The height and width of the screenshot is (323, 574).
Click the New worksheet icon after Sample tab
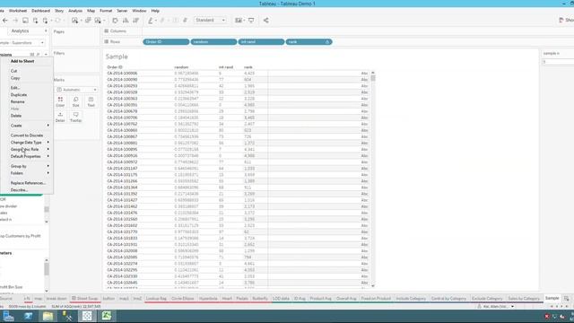tap(566, 299)
